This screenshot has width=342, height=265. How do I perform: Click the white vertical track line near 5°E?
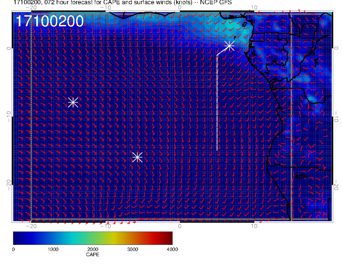[217, 103]
